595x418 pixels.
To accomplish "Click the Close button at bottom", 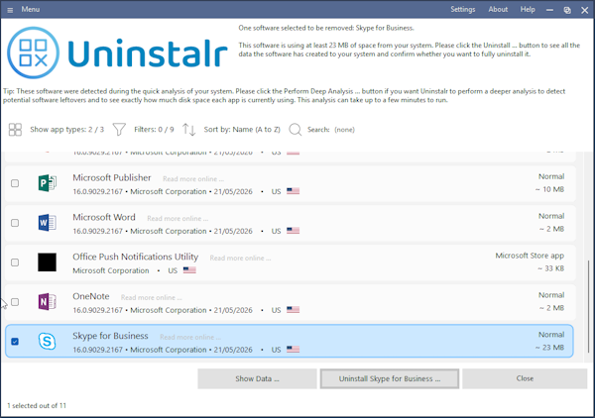I will tap(525, 378).
